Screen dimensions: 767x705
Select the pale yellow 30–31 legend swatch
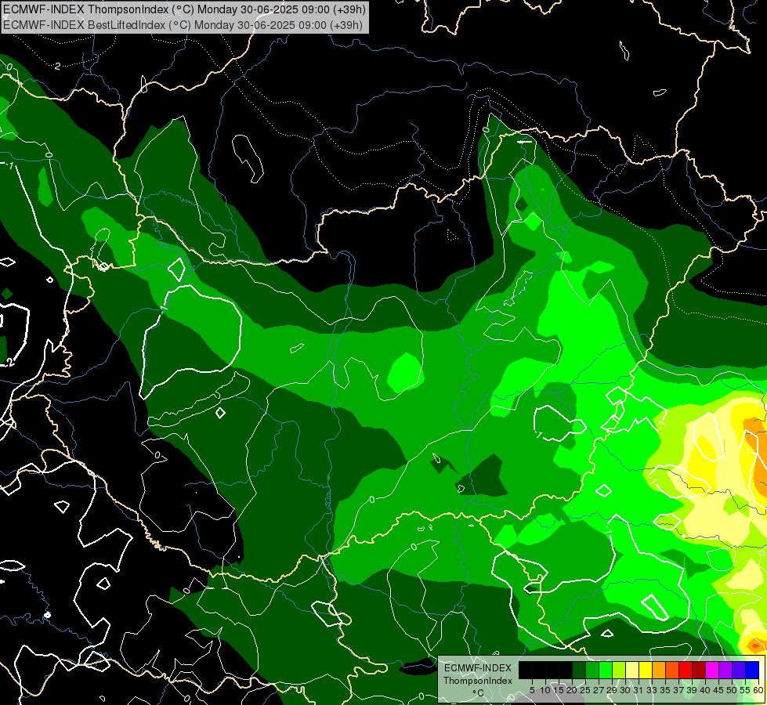(x=632, y=670)
